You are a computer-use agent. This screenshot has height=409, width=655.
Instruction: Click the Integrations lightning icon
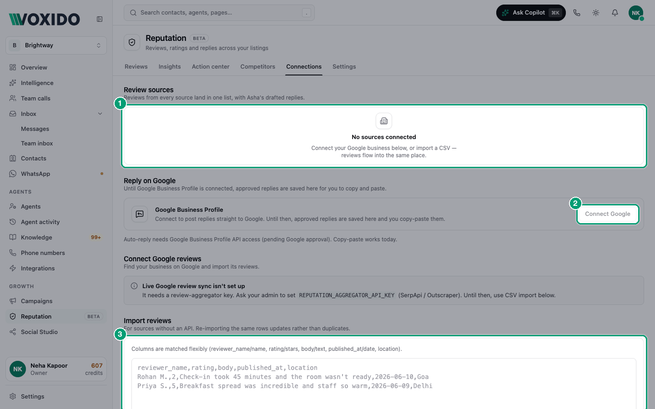[x=13, y=268]
